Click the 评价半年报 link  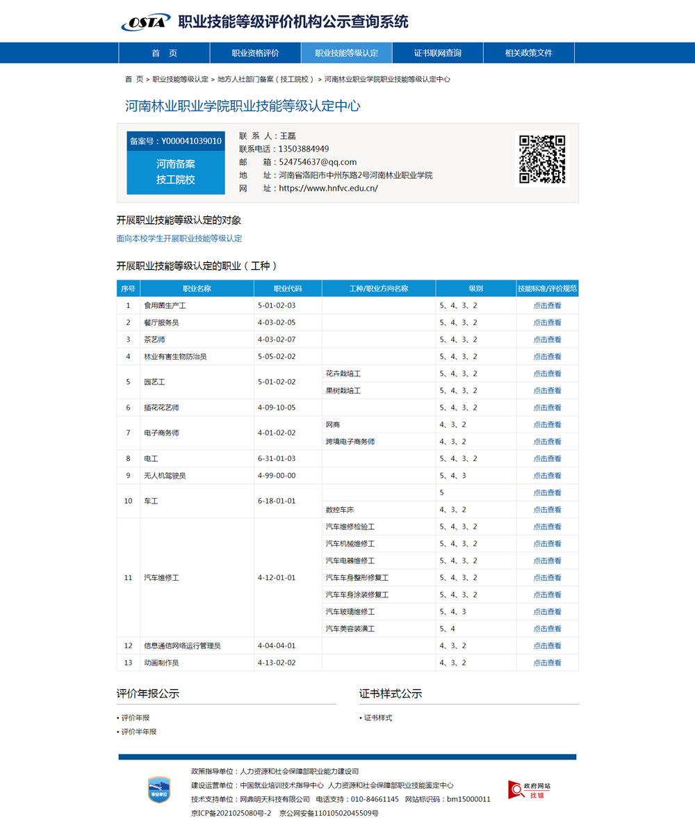(x=142, y=731)
